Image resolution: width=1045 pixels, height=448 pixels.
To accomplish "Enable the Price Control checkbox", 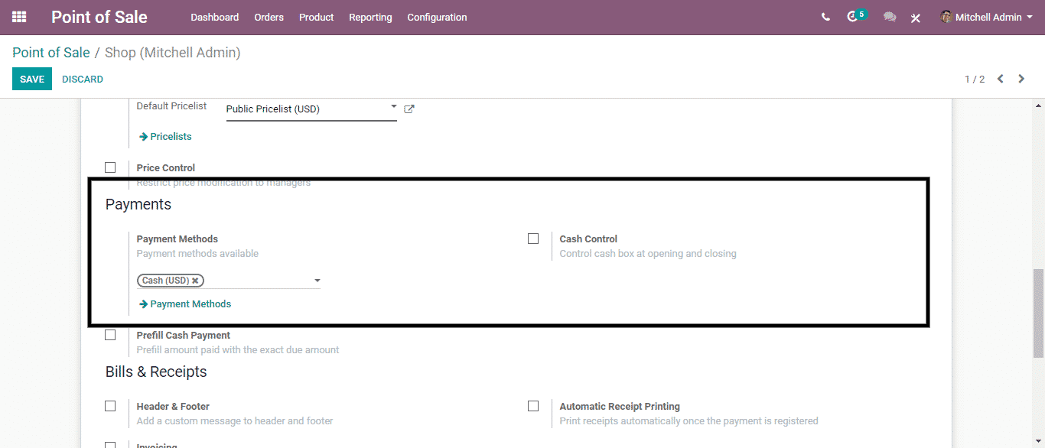I will point(110,167).
